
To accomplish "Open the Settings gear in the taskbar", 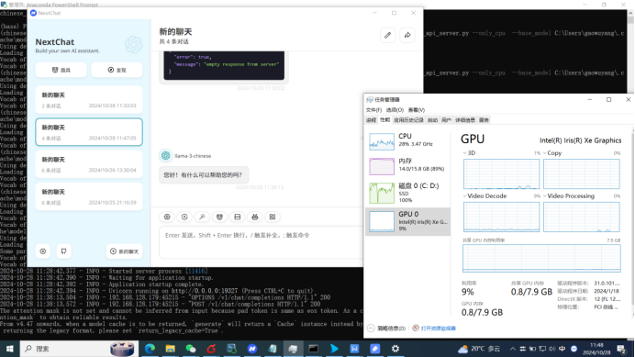I will [395, 349].
